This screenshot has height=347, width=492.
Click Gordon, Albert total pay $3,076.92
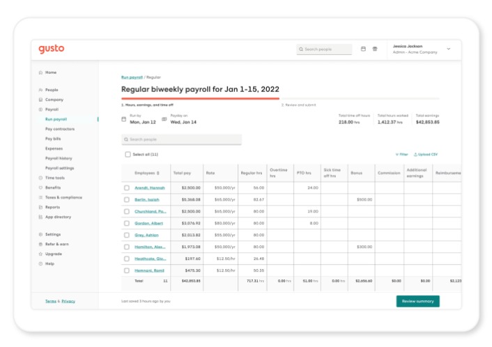coord(187,224)
